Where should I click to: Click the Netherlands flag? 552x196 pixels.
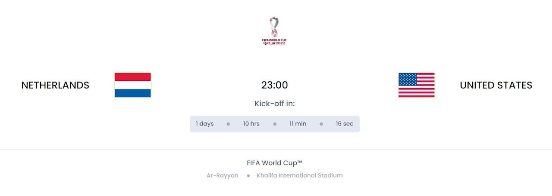click(x=132, y=85)
